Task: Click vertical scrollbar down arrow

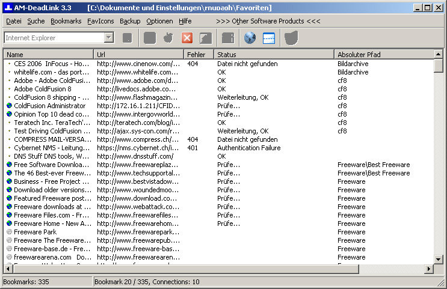Action: tap(438, 260)
